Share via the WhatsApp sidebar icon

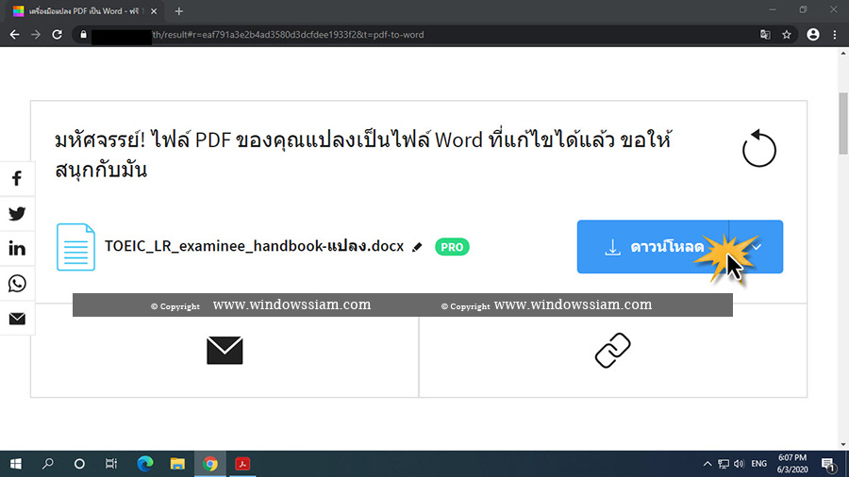(17, 284)
